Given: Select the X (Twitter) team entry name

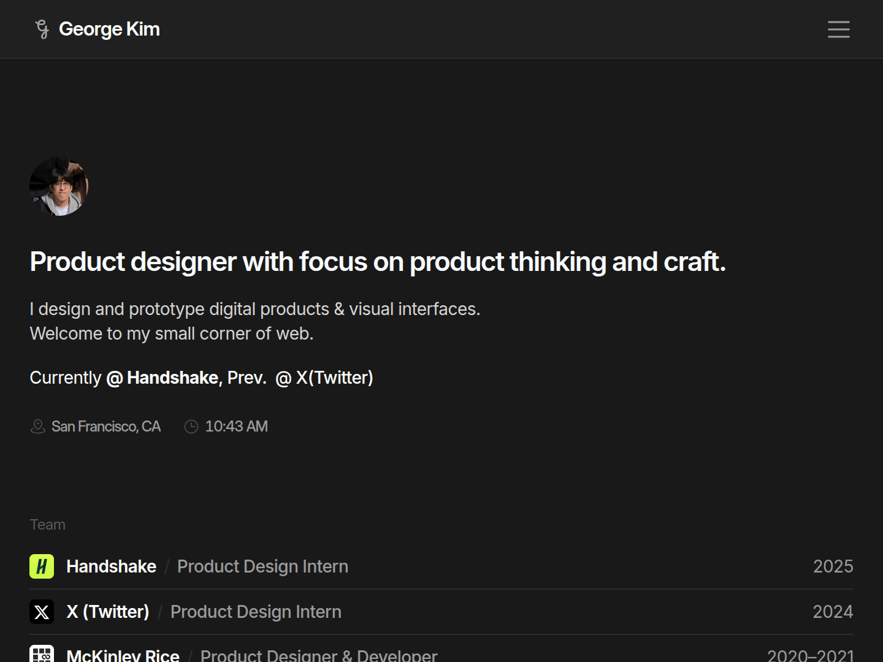Looking at the screenshot, I should point(108,612).
